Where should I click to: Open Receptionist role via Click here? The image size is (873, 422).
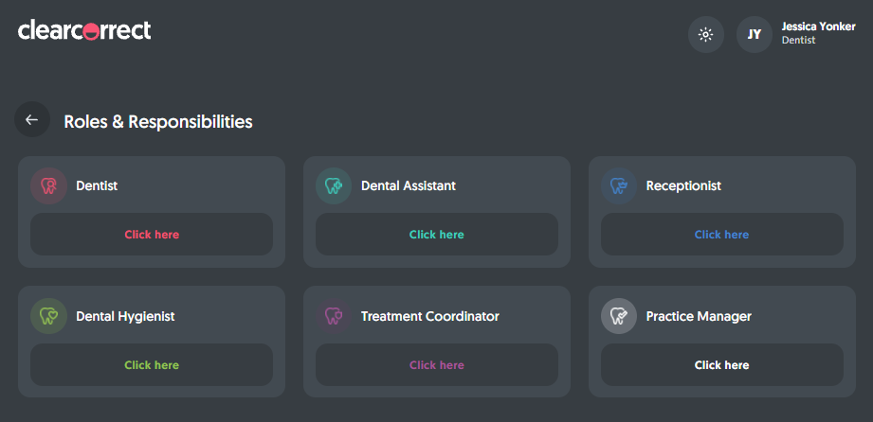(721, 234)
